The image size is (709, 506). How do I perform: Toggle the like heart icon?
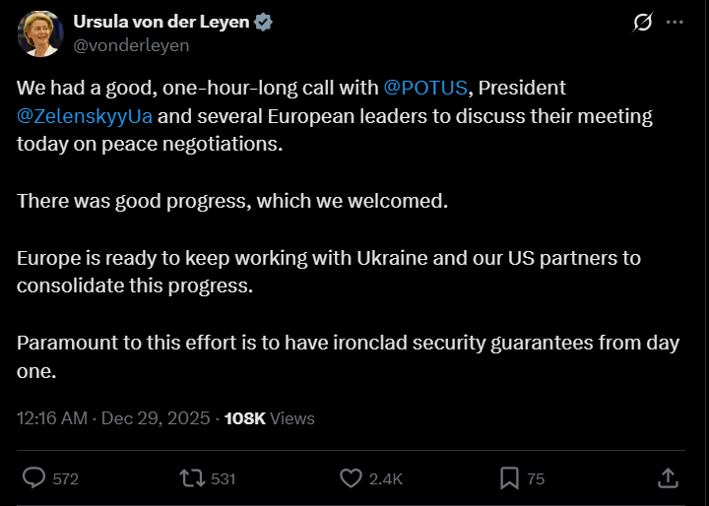point(351,478)
